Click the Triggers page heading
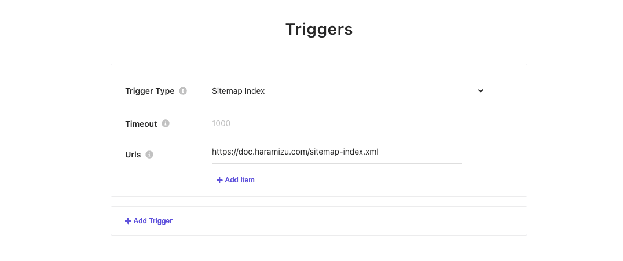 point(319,30)
